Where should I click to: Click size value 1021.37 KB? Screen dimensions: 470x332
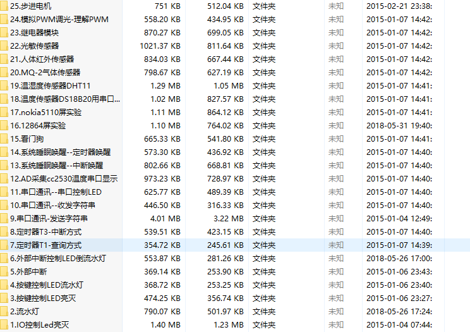pyautogui.click(x=160, y=46)
